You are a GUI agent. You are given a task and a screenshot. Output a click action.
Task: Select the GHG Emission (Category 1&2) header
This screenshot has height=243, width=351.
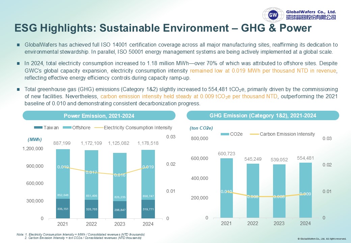(263, 115)
